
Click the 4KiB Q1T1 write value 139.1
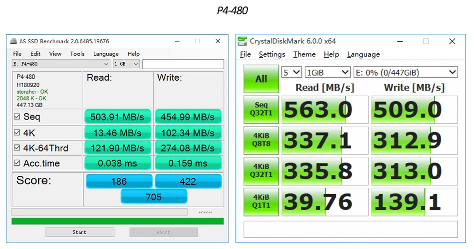click(414, 202)
